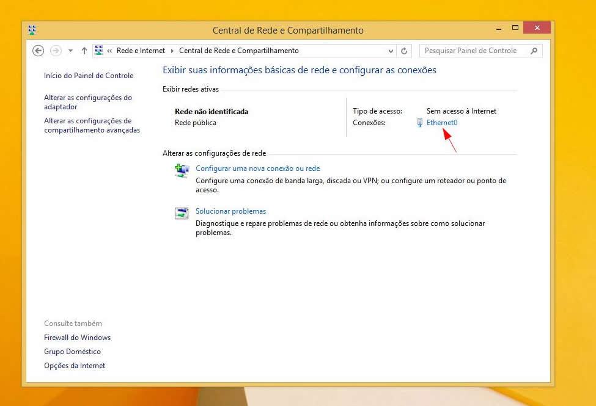Refresh the address bar location
Image resolution: width=596 pixels, height=406 pixels.
click(x=405, y=51)
